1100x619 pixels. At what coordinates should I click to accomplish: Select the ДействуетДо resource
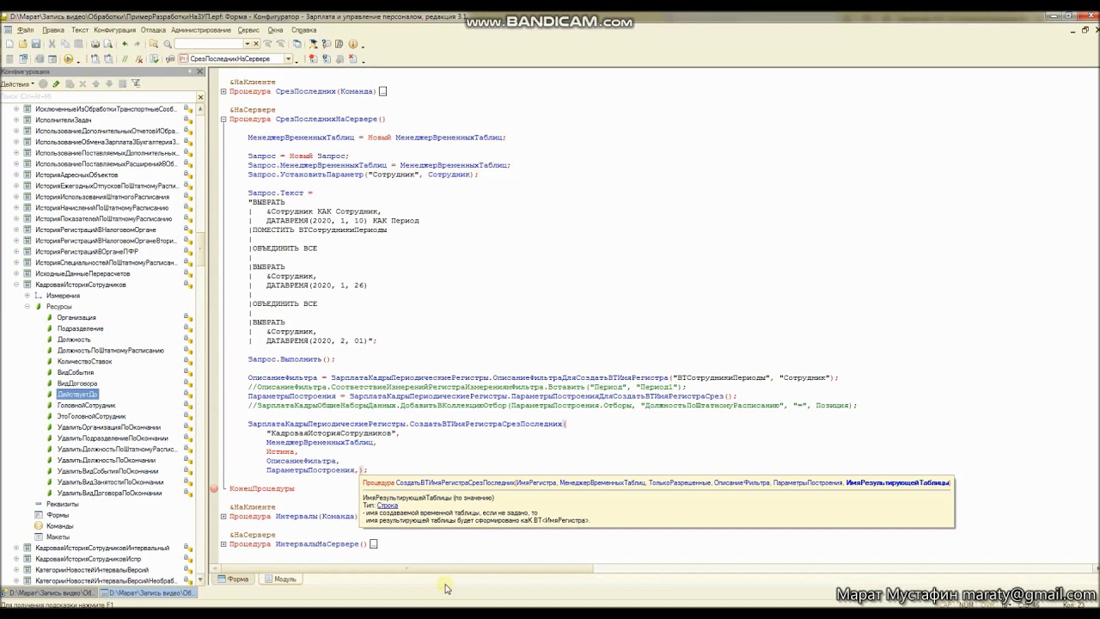point(77,394)
